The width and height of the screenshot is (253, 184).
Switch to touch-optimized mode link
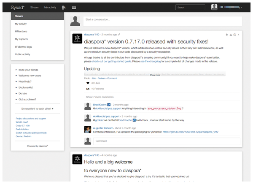click(31, 133)
